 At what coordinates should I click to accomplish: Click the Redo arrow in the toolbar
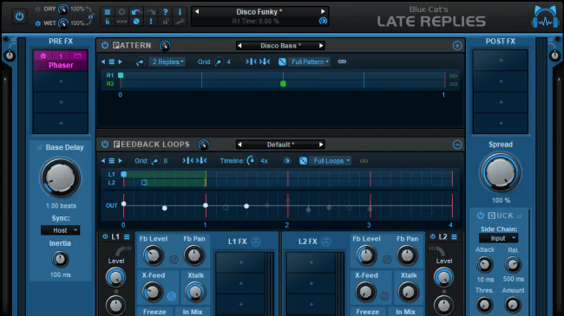[151, 12]
